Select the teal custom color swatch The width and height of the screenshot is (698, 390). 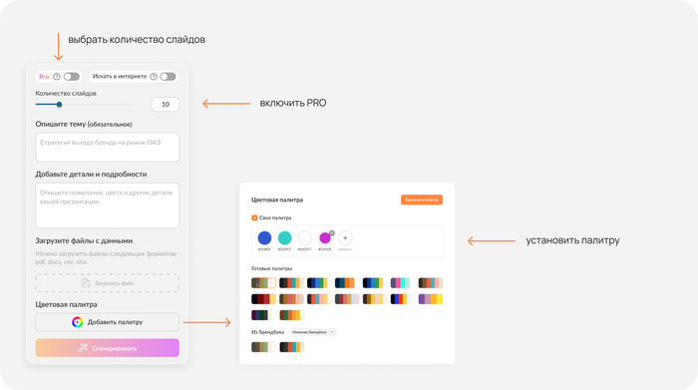click(x=284, y=238)
